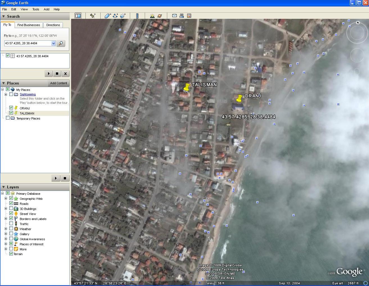This screenshot has height=286, width=369.
Task: Stop tour in Places panel
Action: [x=65, y=178]
